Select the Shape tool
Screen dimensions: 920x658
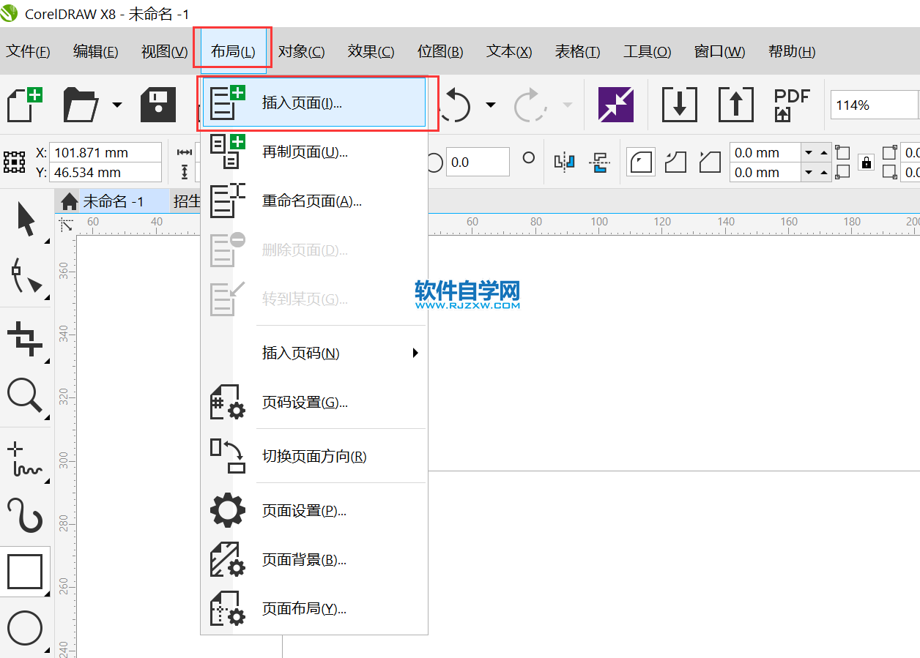click(x=26, y=277)
